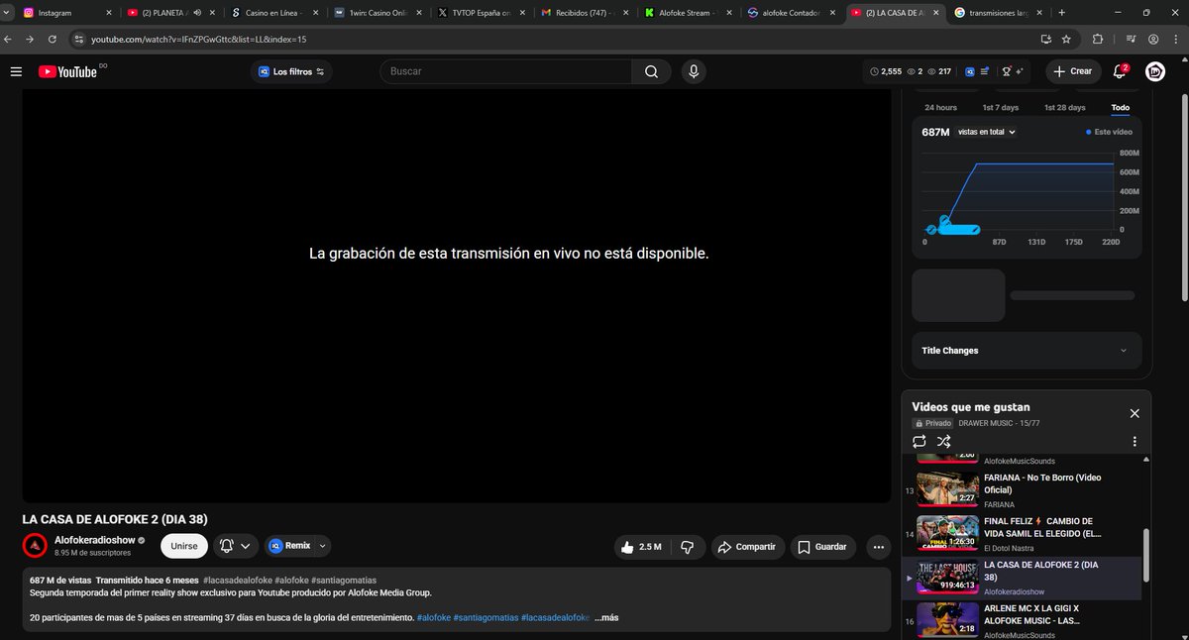
Task: Click the #lacasadealofoke hashtag in header
Action: pyautogui.click(x=236, y=580)
